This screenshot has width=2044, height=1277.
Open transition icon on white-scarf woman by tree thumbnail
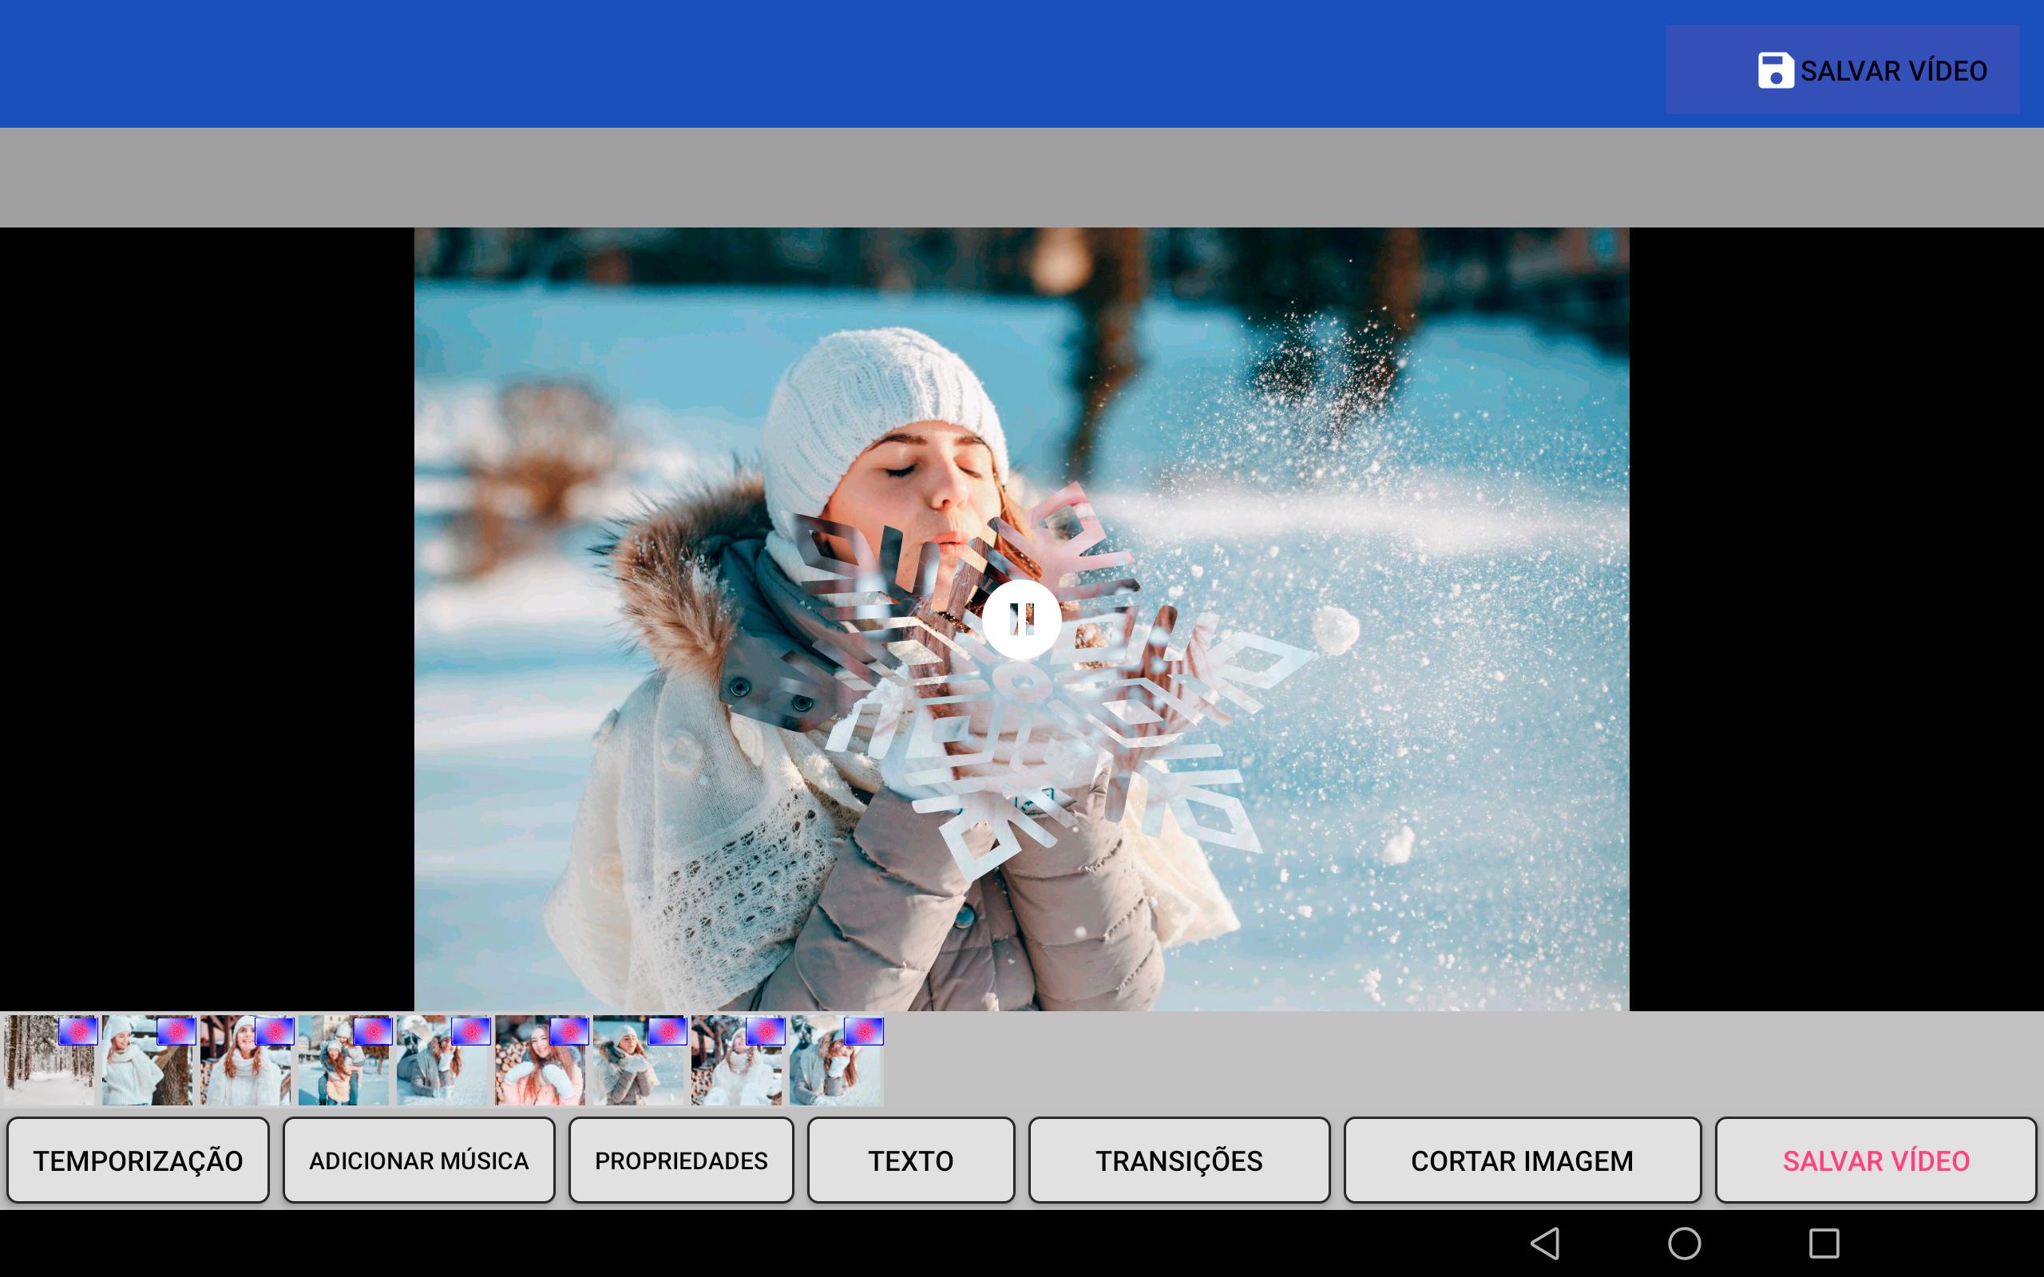pos(176,1031)
